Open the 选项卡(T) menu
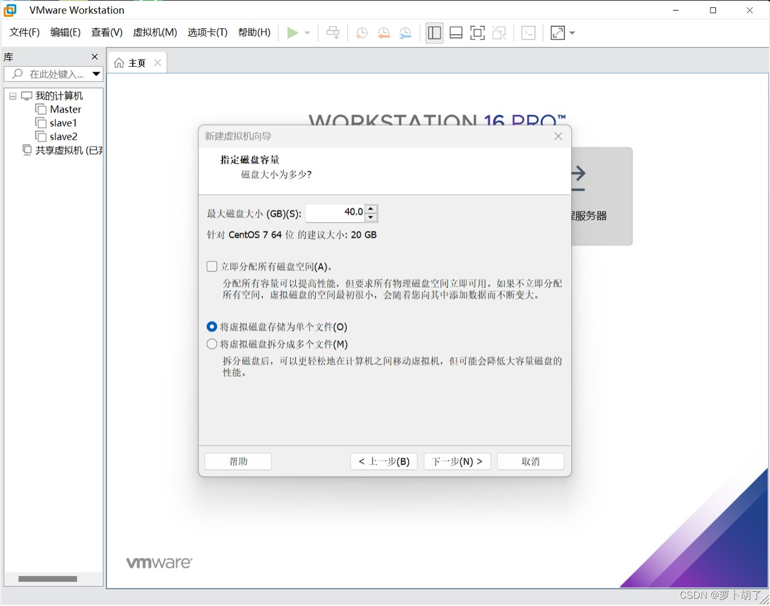The width and height of the screenshot is (770, 606). [208, 32]
